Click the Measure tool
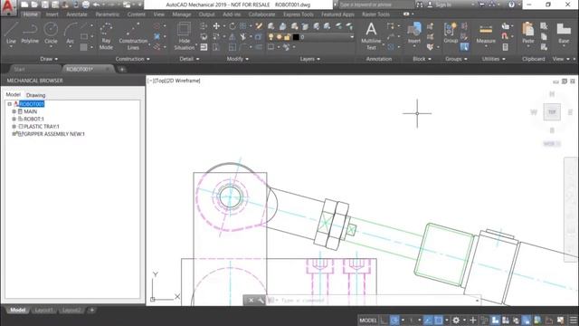 486,34
